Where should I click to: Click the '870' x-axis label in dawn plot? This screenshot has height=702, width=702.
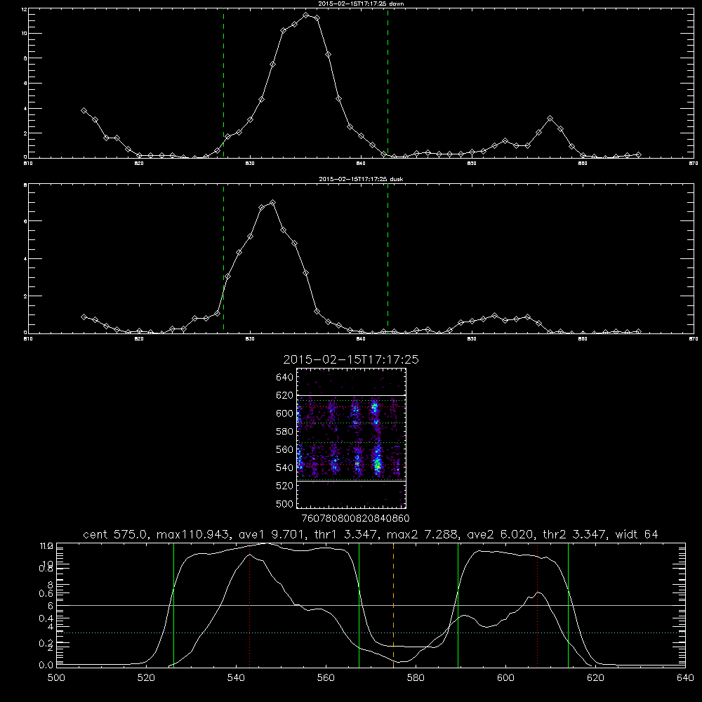pos(693,164)
